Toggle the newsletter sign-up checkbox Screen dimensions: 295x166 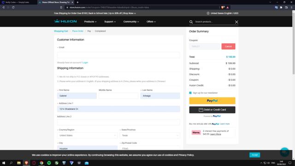click(190, 93)
